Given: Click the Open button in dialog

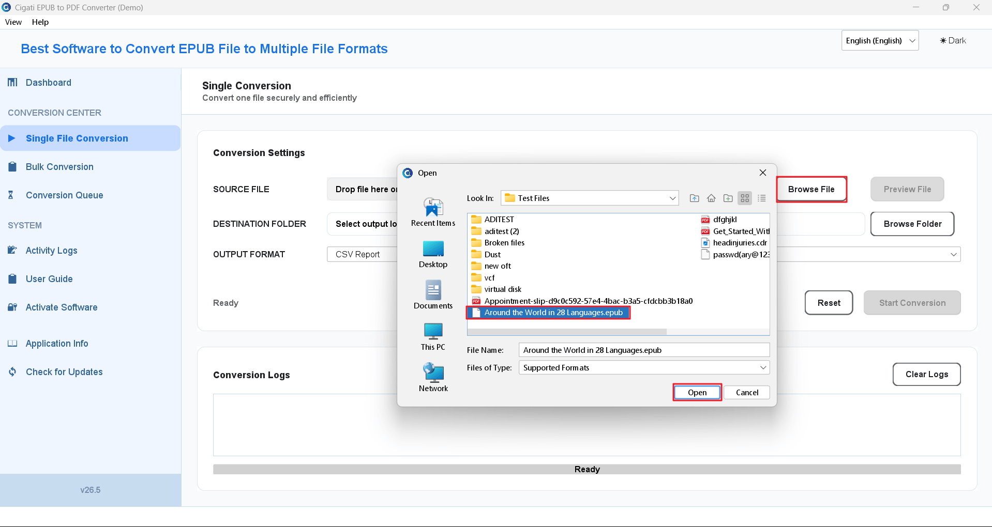Looking at the screenshot, I should pos(697,393).
